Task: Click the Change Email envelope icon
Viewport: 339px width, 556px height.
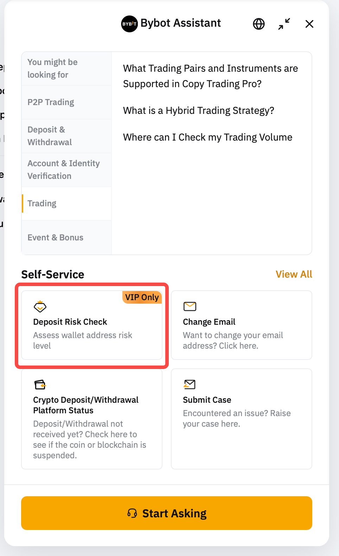Action: (190, 306)
